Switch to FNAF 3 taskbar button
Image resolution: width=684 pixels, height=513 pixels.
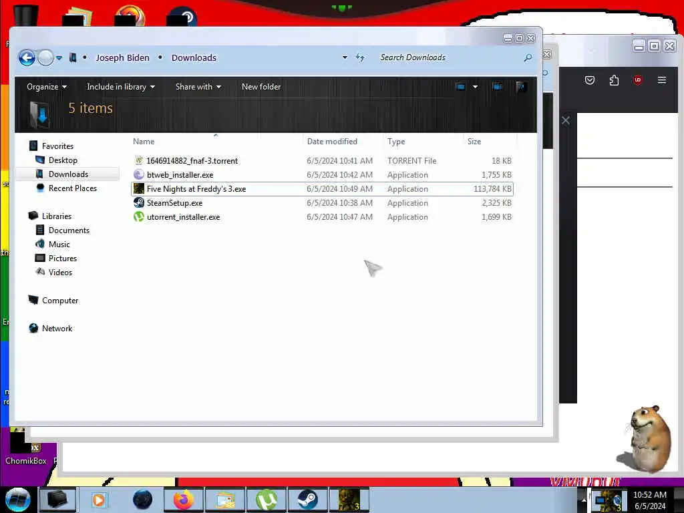coord(349,500)
